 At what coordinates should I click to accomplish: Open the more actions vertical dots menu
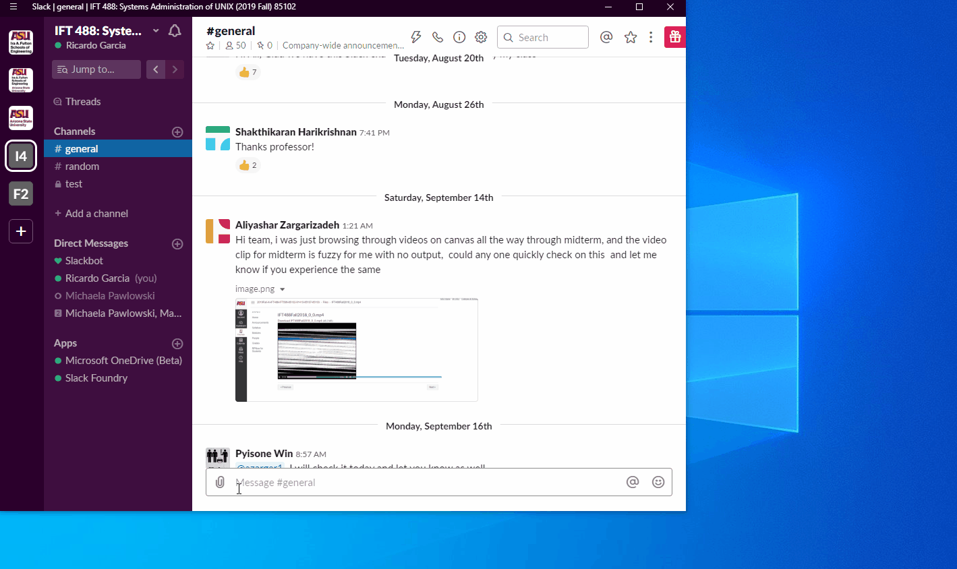point(651,37)
